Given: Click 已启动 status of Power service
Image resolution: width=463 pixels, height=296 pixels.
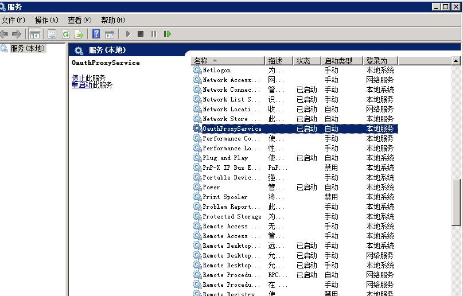Looking at the screenshot, I should 307,187.
